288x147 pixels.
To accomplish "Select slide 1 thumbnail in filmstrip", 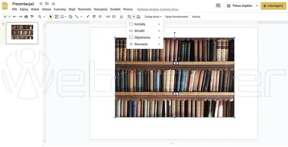I will (x=22, y=33).
